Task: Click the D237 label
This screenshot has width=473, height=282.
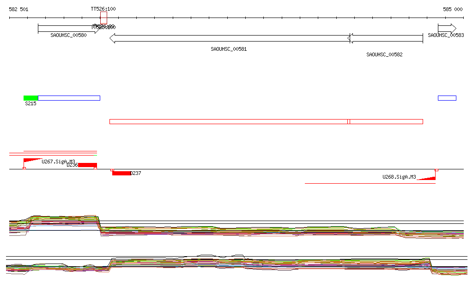Action: click(136, 173)
